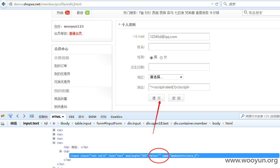Select the body breadcrumb
Image resolution: width=280 pixels, height=168 pixels.
coord(216,123)
